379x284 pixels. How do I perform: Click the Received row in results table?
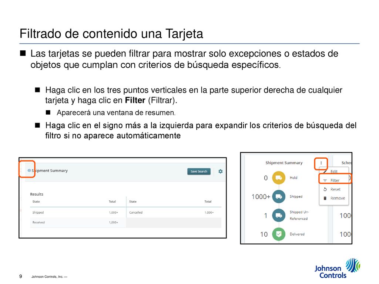[78, 222]
